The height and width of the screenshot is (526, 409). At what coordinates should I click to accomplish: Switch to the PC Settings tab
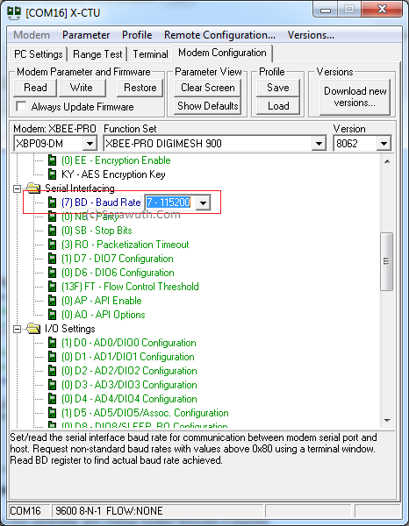click(x=39, y=54)
